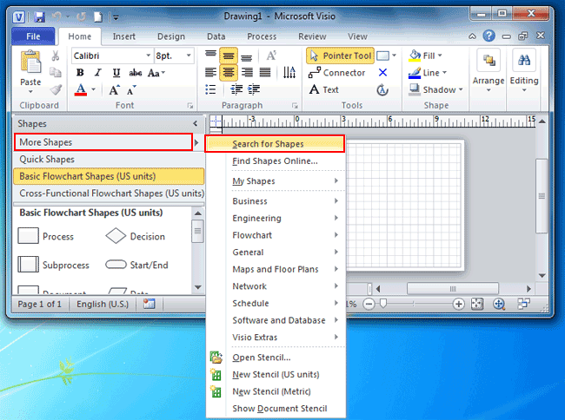Open the 8pt font size dropdown
Screen dimensions: 565x420
189,56
